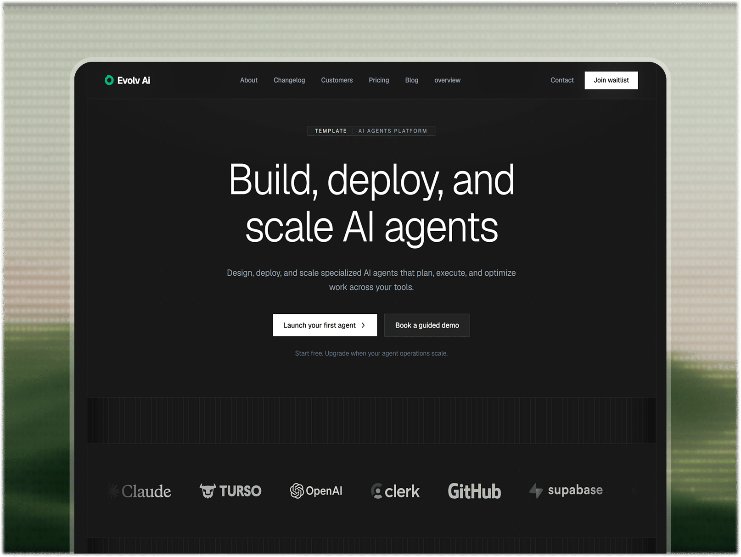741x557 pixels.
Task: View the Pricing page
Action: [x=379, y=80]
